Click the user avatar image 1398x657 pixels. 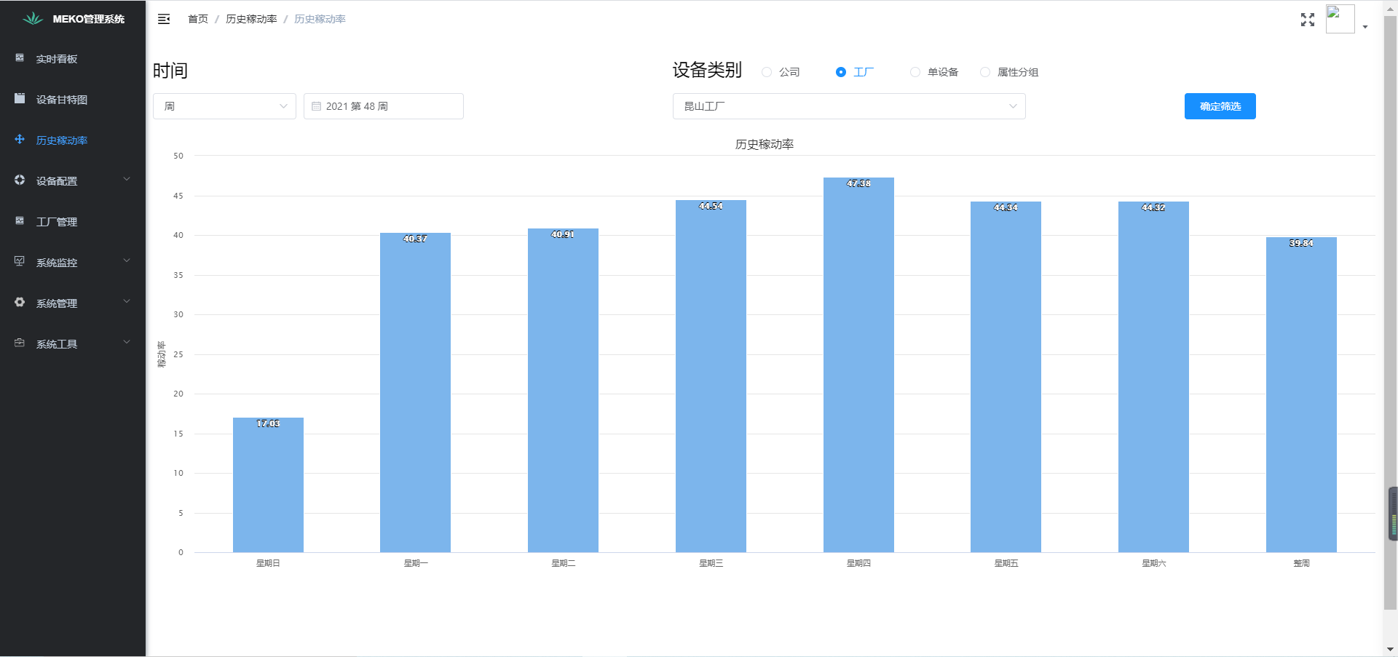tap(1340, 19)
